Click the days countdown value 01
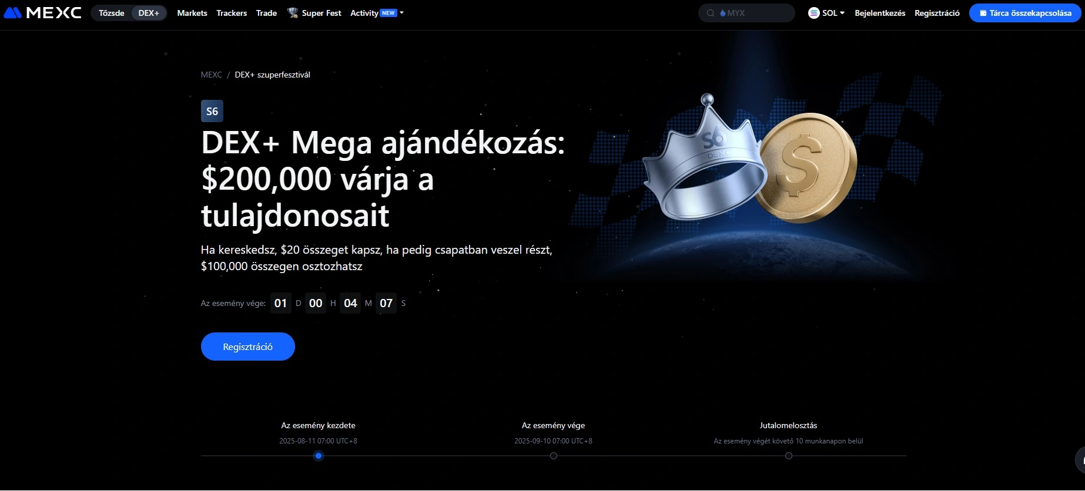Image resolution: width=1085 pixels, height=491 pixels. click(281, 303)
